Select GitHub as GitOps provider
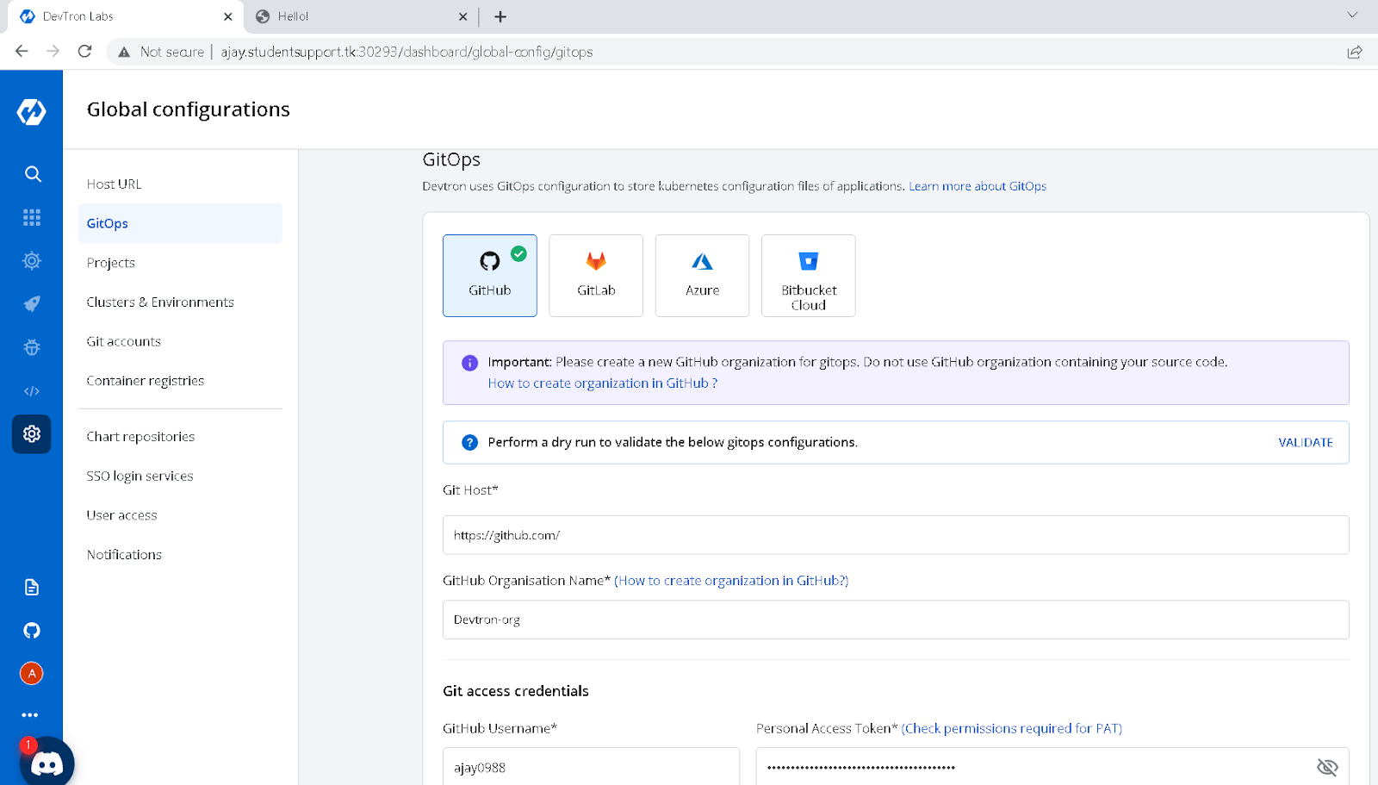The image size is (1378, 785). pos(490,276)
